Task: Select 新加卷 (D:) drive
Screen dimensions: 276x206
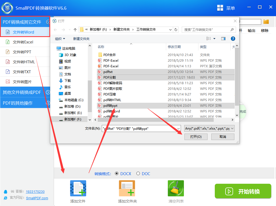Action: (70, 106)
